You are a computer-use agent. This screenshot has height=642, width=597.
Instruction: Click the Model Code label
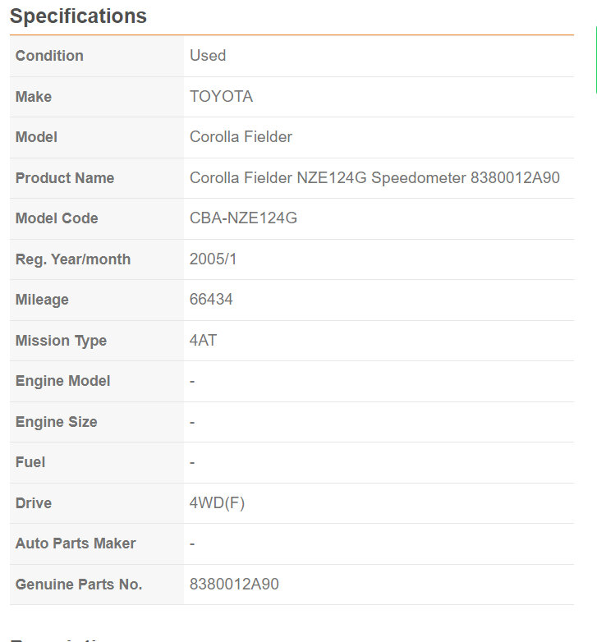click(x=57, y=218)
